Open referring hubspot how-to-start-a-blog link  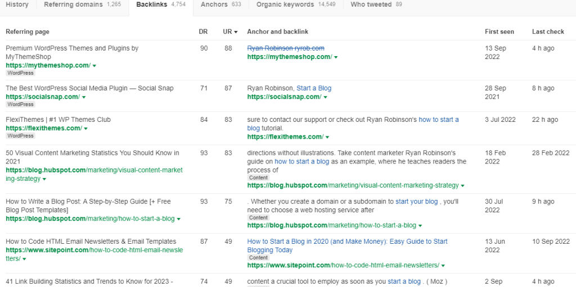(x=90, y=218)
